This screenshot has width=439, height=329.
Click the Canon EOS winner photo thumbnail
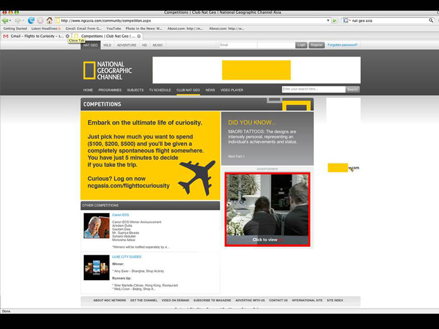point(97,226)
